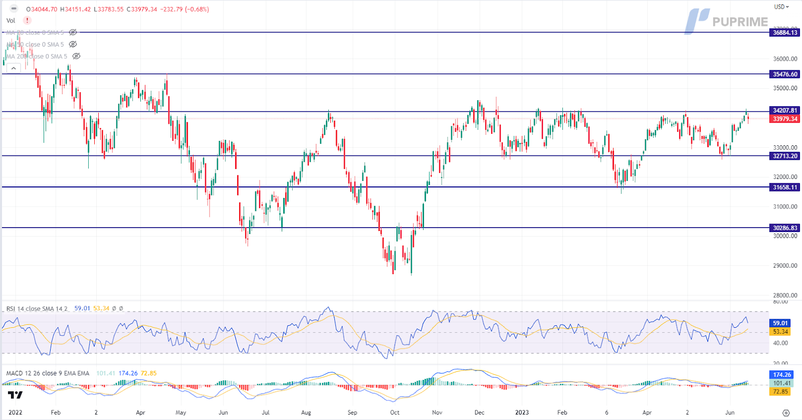This screenshot has width=802, height=420.
Task: Click the 36884.13 horizontal line price label
Action: 784,33
